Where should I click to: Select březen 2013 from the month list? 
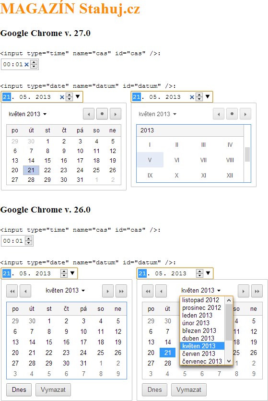click(x=202, y=330)
